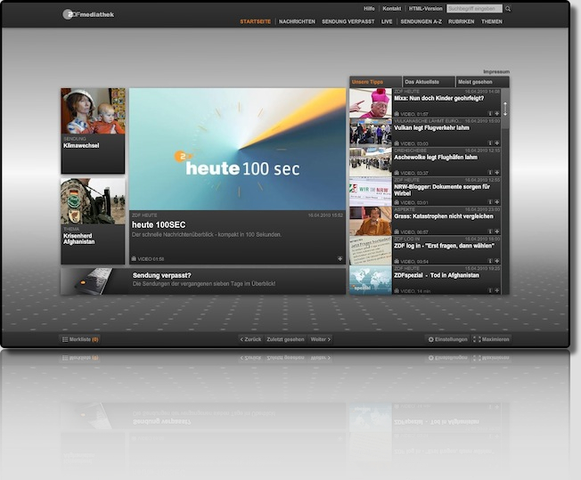This screenshot has width=581, height=480.
Task: Click info icon on Mixa video row
Action: [x=490, y=113]
